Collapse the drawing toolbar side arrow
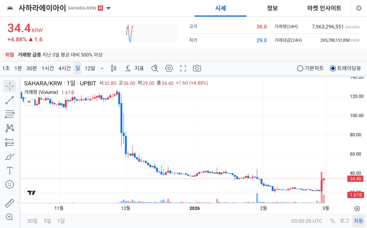The image size is (367, 228). (19, 203)
